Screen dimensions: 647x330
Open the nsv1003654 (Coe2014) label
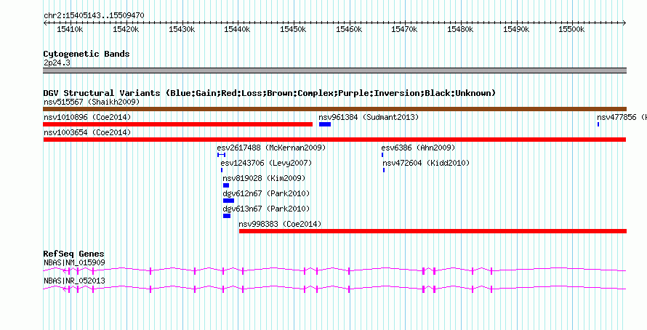pyautogui.click(x=87, y=132)
